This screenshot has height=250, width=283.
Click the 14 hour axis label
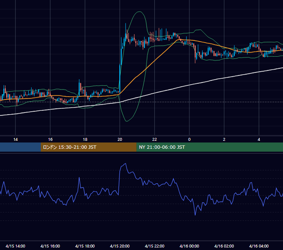coord(15,140)
